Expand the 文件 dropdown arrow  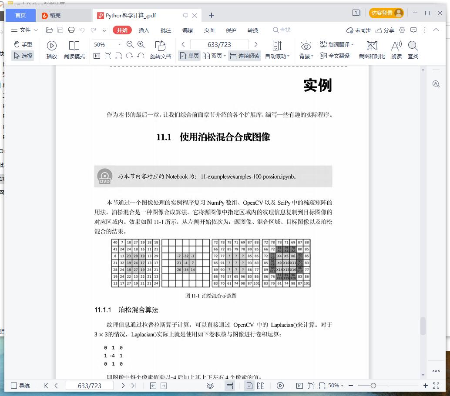coord(36,30)
